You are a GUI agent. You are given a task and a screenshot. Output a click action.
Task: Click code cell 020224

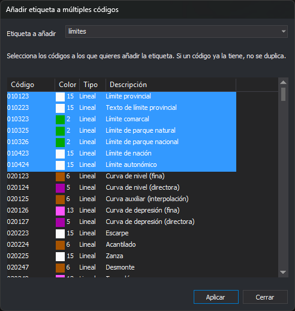18,244
